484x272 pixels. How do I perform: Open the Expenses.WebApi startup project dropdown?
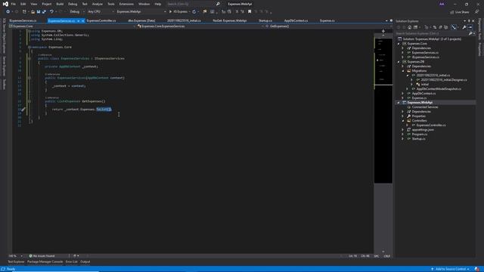[141, 12]
